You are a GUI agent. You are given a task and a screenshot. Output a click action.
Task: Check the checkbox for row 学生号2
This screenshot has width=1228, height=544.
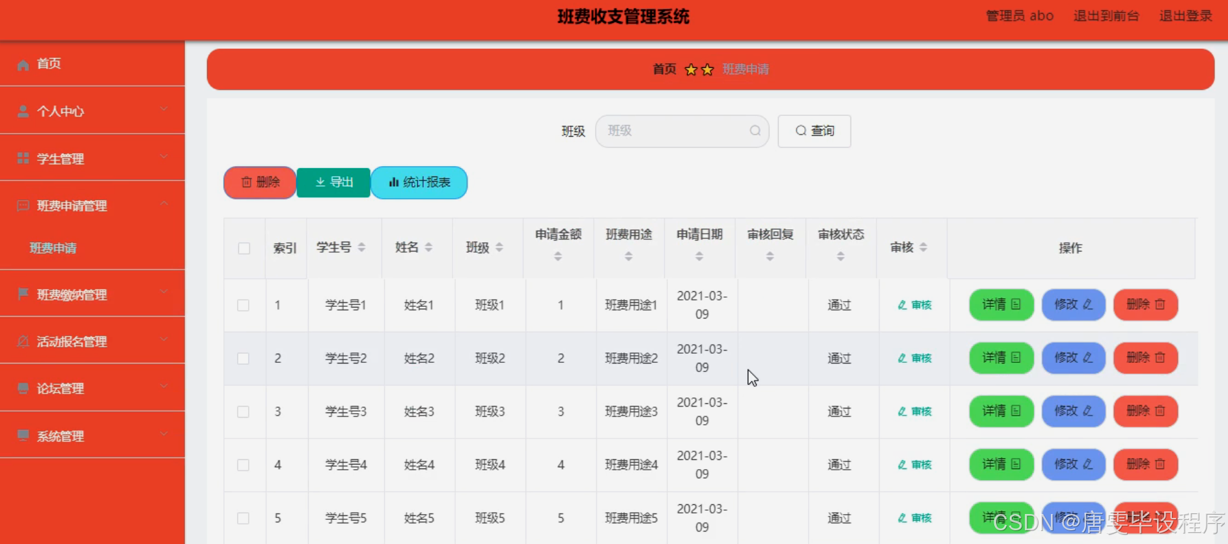pos(244,359)
